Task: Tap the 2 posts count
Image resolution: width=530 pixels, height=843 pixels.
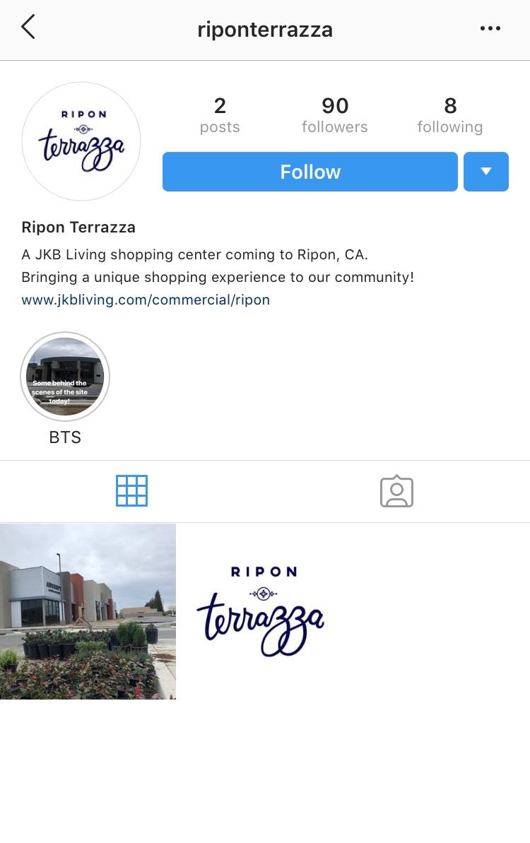Action: point(220,114)
